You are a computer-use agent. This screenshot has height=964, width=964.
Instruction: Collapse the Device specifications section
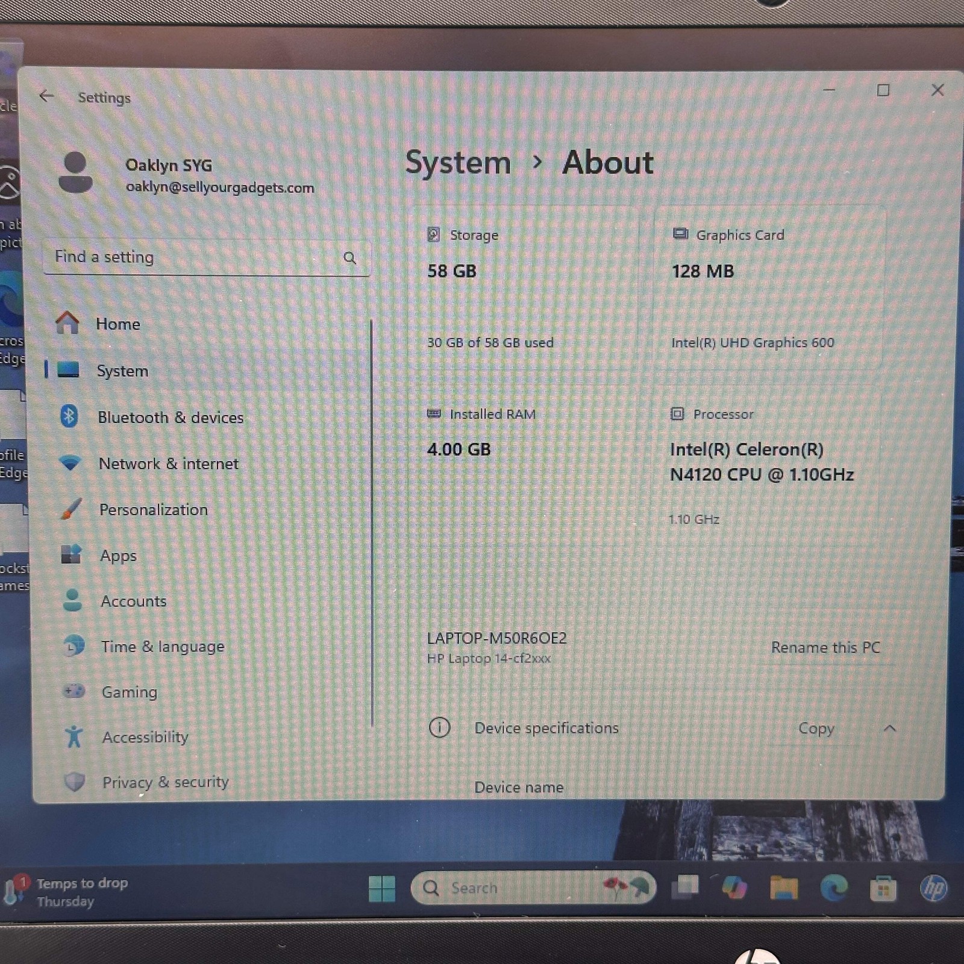tap(890, 728)
